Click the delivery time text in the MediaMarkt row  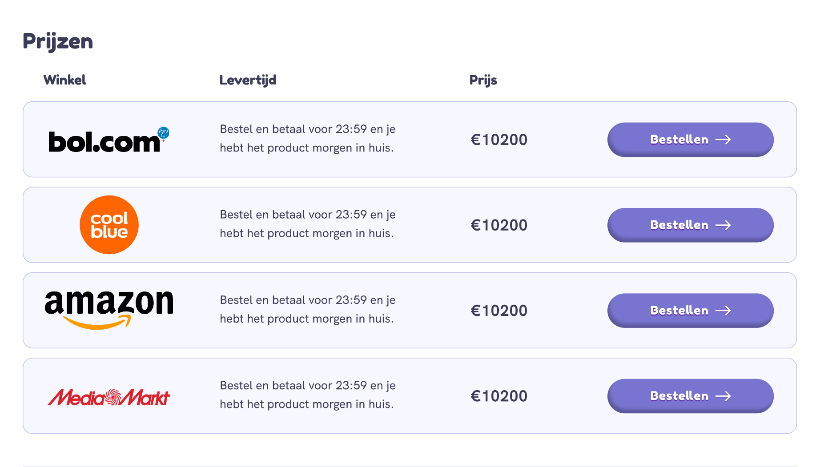307,395
